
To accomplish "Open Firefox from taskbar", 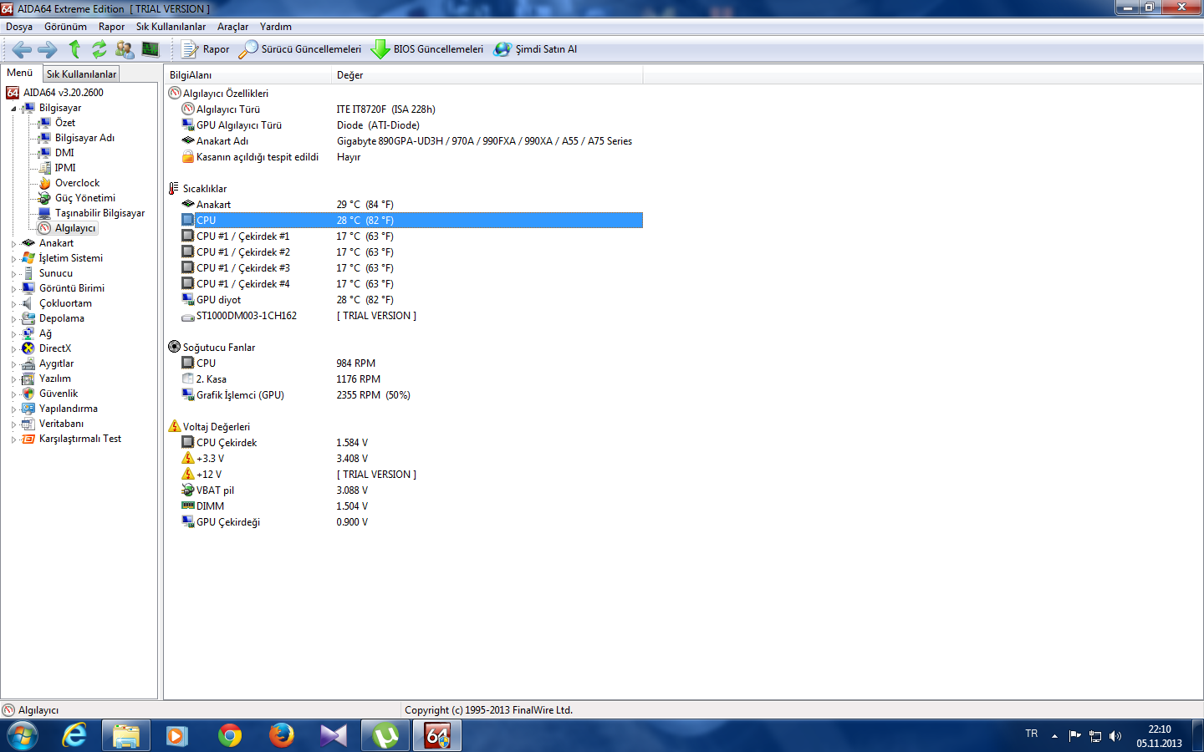I will click(282, 736).
